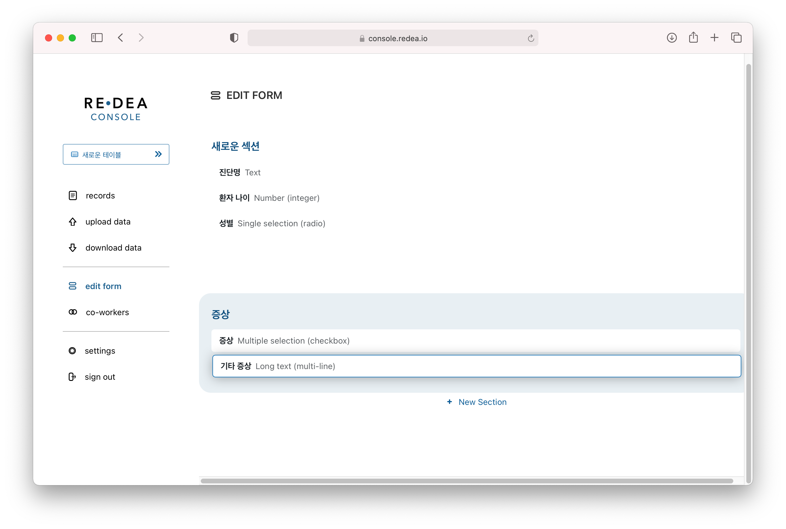Open the edit form menu item
The width and height of the screenshot is (786, 529).
point(103,286)
